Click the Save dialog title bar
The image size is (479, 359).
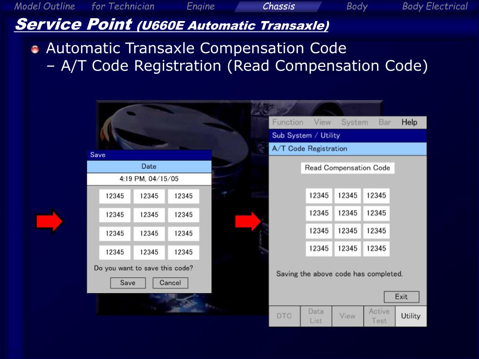tap(149, 155)
